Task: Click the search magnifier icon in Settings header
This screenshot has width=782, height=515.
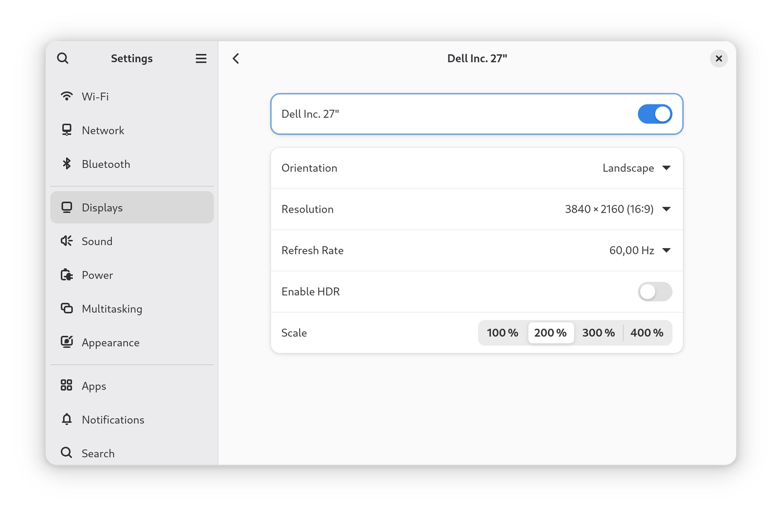Action: coord(63,58)
